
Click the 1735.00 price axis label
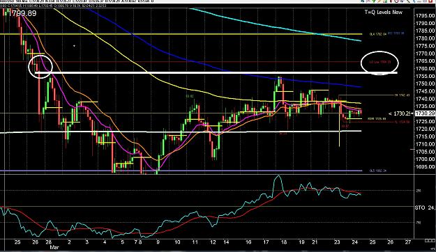tap(425, 106)
